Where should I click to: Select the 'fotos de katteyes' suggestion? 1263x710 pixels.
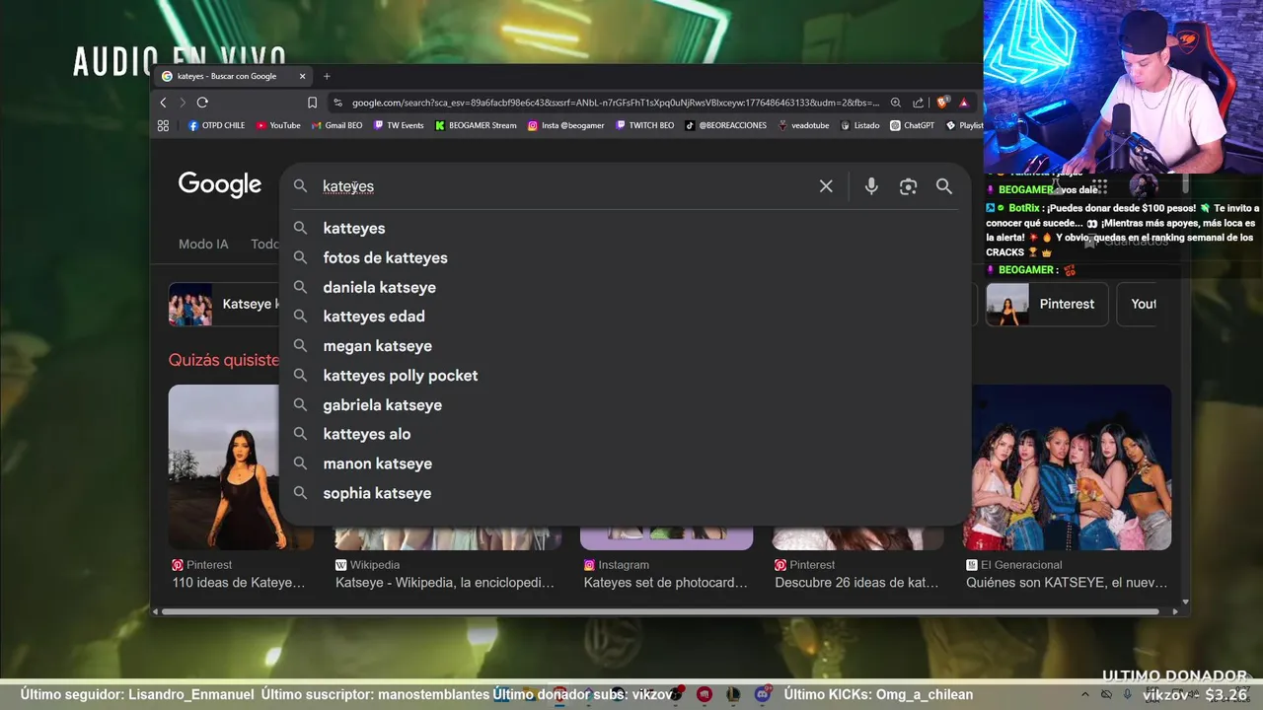click(626, 257)
